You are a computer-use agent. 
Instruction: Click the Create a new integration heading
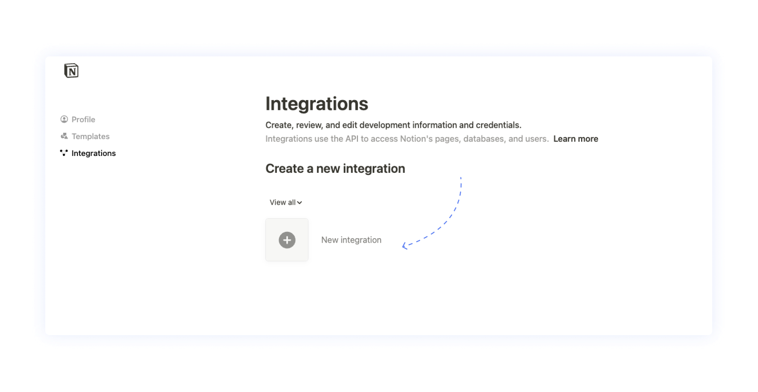pos(335,169)
